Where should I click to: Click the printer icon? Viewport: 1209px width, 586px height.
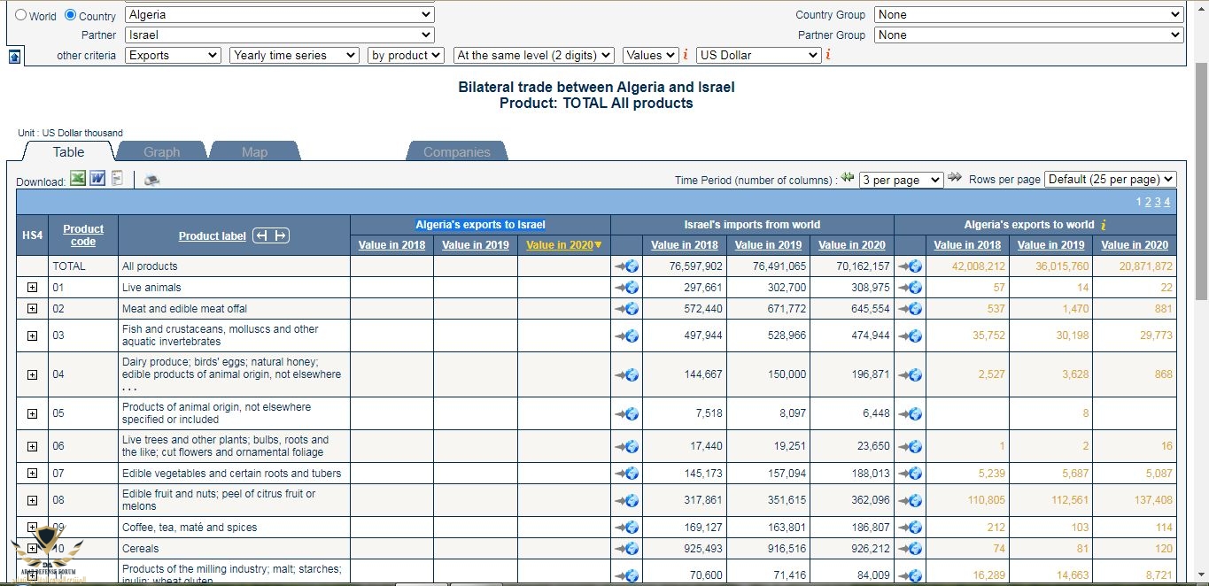(x=152, y=181)
